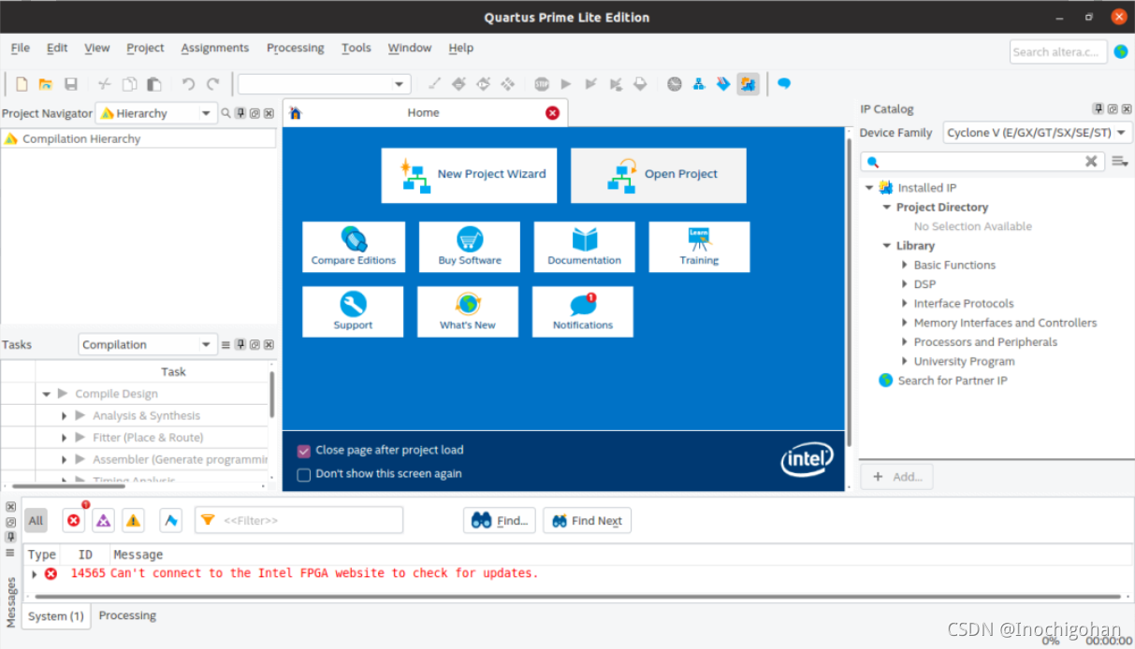Create a new file with the toolbar icon
The height and width of the screenshot is (649, 1135).
[x=22, y=84]
